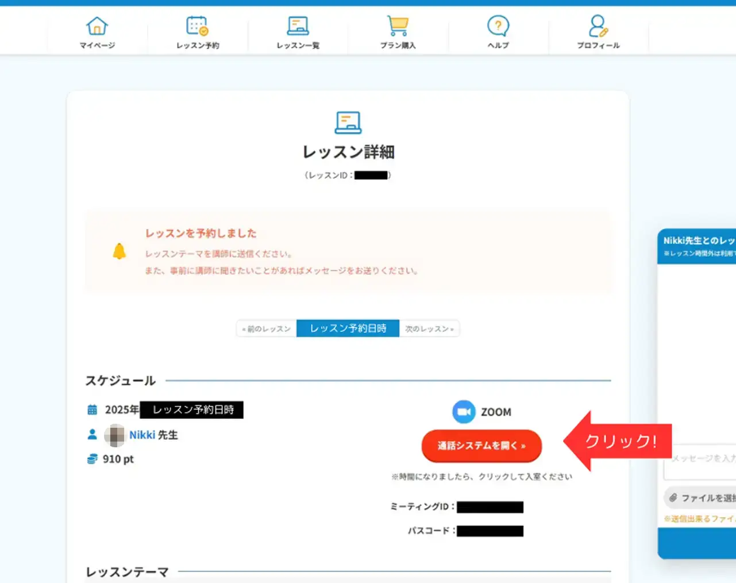736x583 pixels.
Task: Click the lesson detail laptop icon
Action: click(x=348, y=122)
